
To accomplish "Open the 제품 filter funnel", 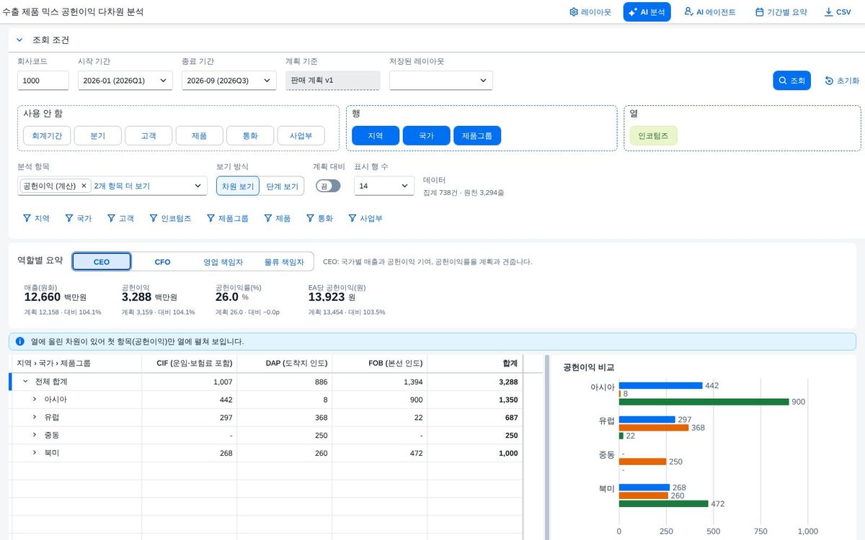I will [268, 218].
